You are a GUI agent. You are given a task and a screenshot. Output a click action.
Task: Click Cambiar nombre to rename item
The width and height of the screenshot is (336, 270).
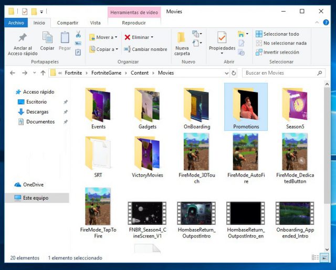tap(146, 49)
